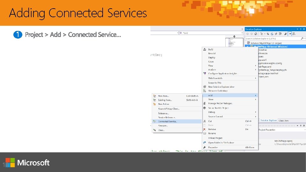The image size is (306, 172).
Task: Expand the View submenu arrow
Action: coord(255,66)
